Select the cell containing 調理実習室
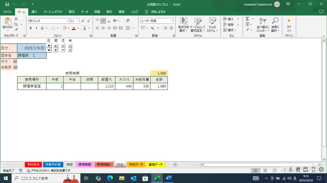Viewport: 327px width, 183px height. tap(32, 86)
